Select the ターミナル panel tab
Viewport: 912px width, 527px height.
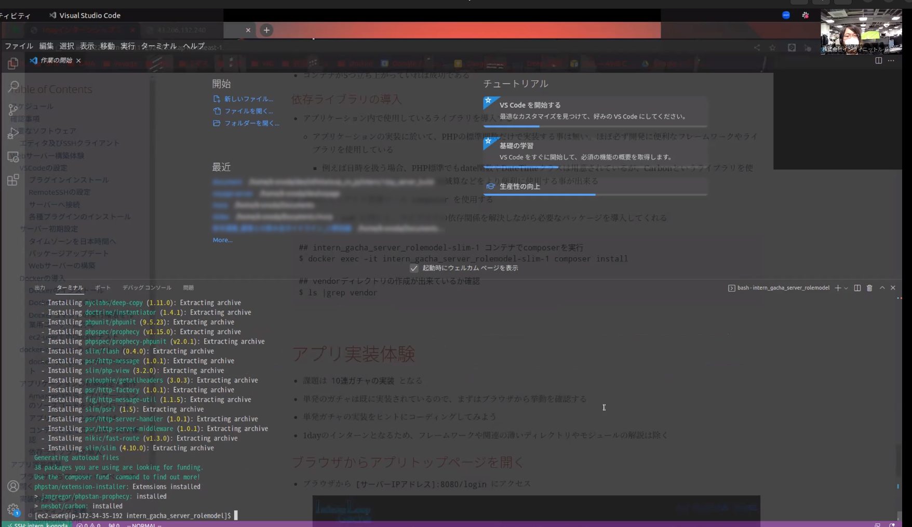(70, 287)
